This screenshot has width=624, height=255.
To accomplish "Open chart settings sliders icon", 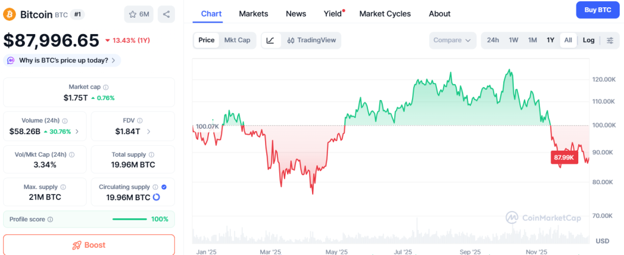I will tap(609, 40).
